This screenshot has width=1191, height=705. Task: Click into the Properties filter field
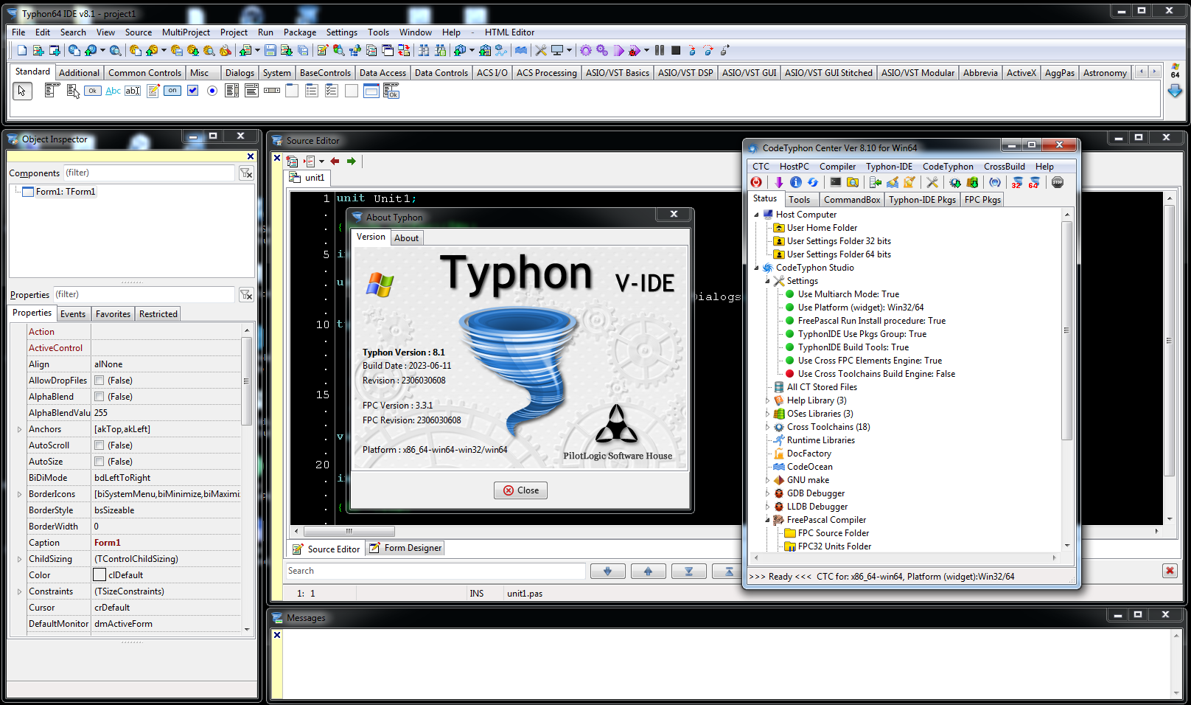tap(143, 294)
